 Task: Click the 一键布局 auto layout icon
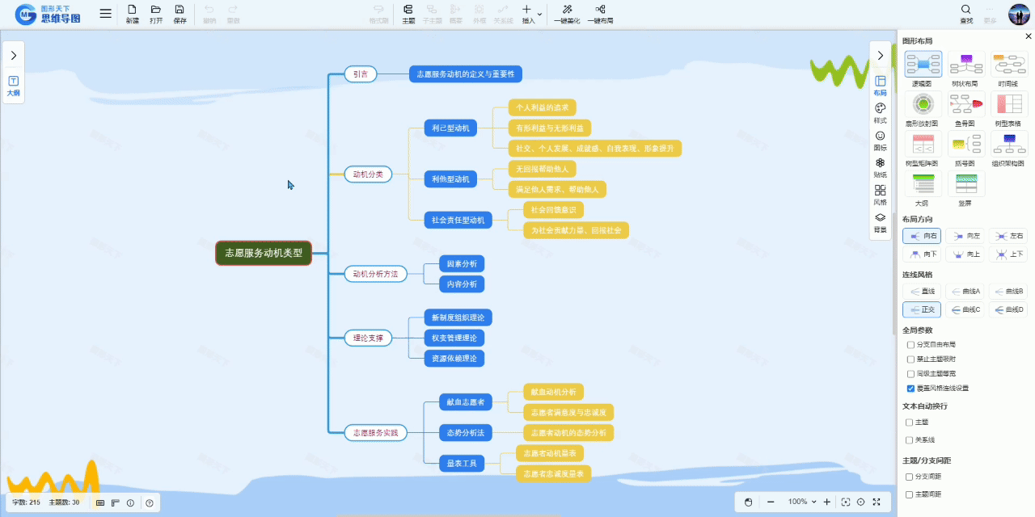pos(600,11)
